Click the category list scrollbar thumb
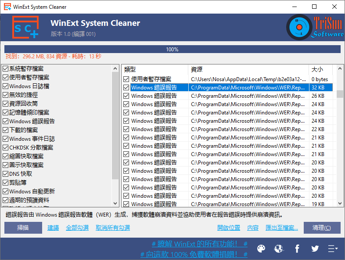This screenshot has height=260, width=345. point(115,125)
